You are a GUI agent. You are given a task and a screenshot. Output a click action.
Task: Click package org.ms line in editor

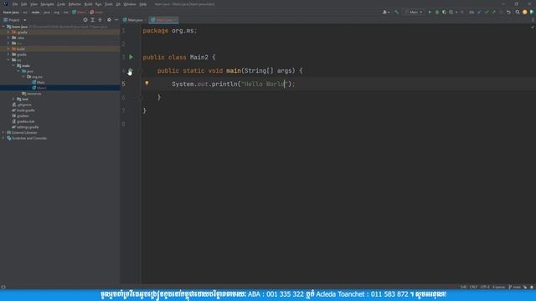point(170,31)
